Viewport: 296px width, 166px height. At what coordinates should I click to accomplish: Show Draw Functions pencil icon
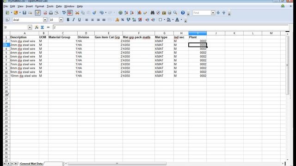pyautogui.click(x=145, y=13)
